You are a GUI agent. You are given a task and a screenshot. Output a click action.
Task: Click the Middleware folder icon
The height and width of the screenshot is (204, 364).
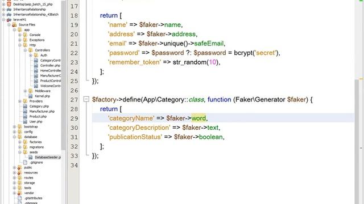[30, 91]
